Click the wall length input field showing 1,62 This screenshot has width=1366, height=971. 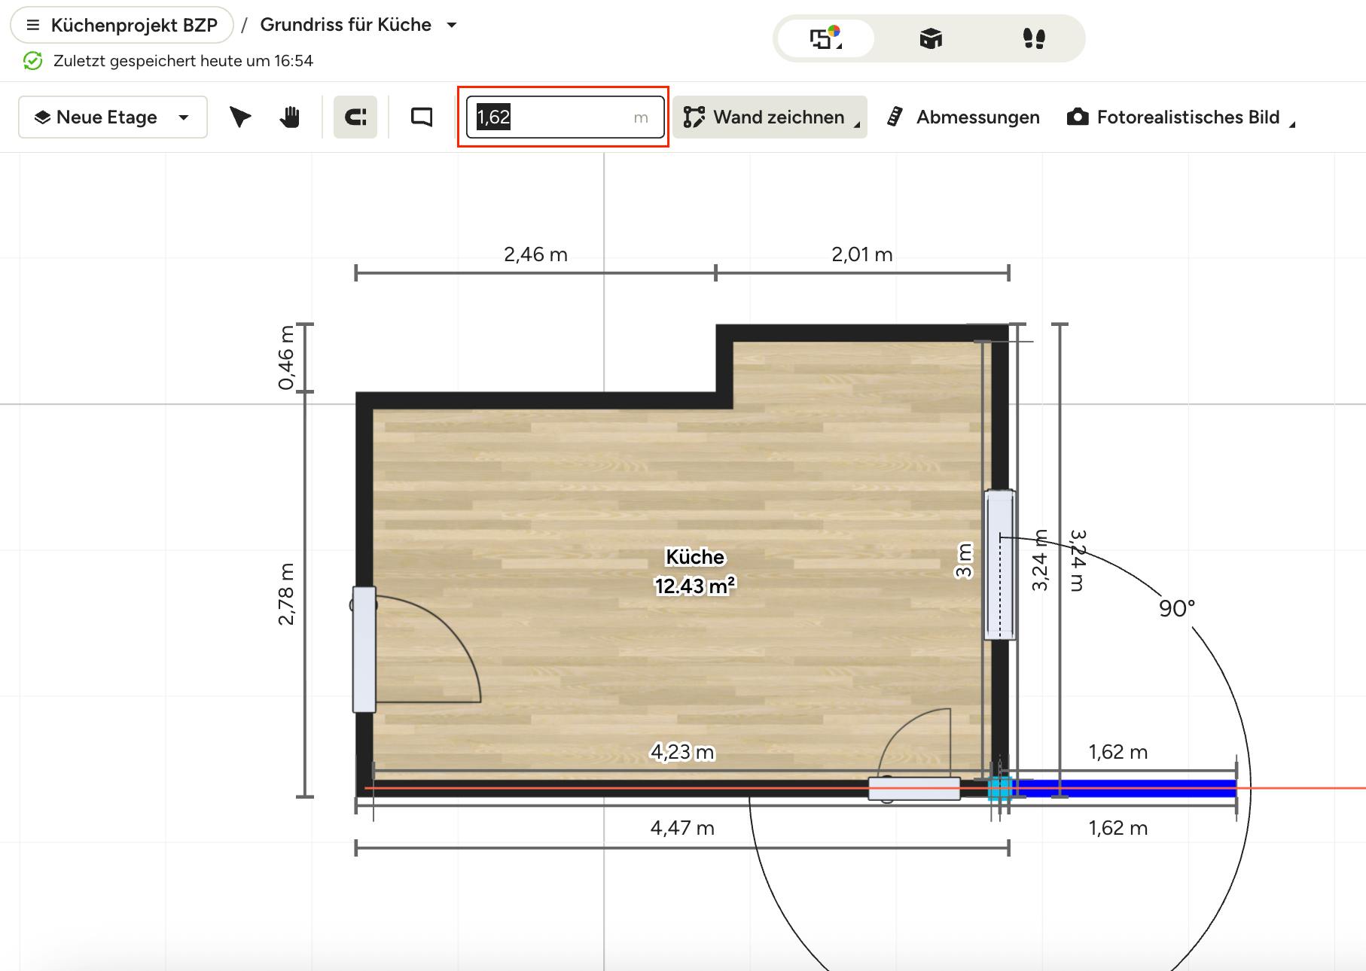click(553, 117)
